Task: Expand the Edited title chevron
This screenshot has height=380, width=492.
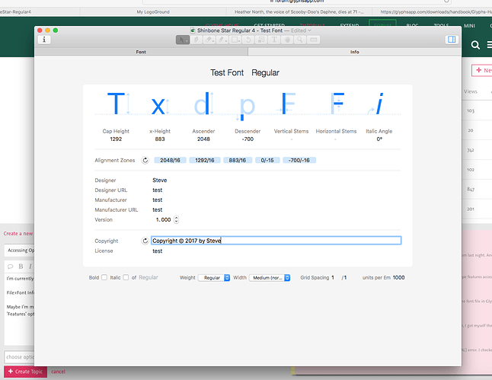Action: tap(309, 30)
